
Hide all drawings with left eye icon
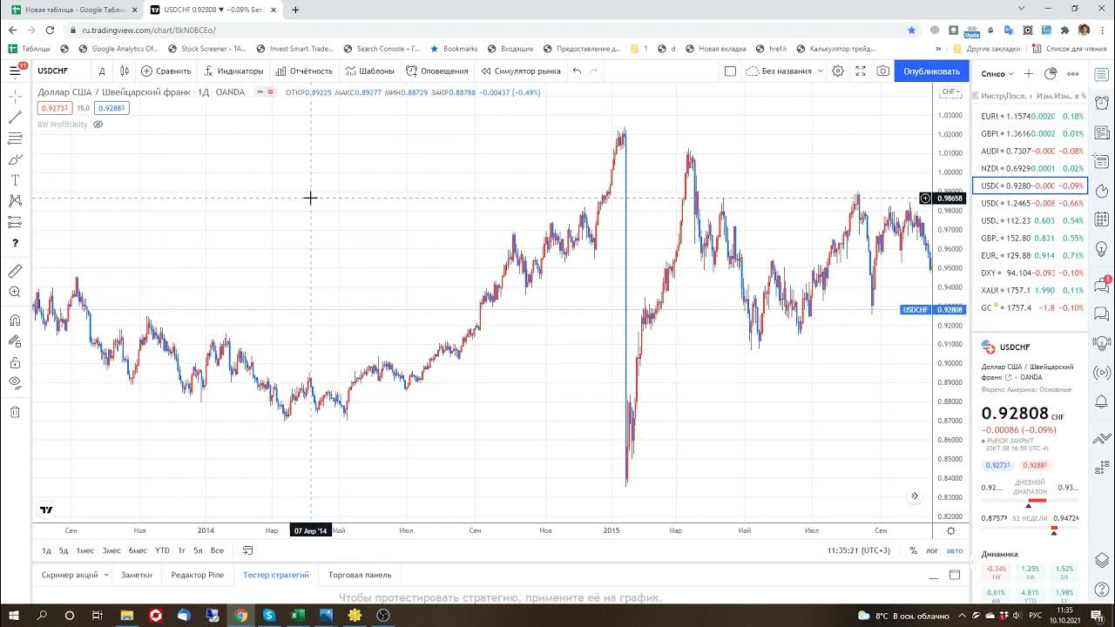15,383
